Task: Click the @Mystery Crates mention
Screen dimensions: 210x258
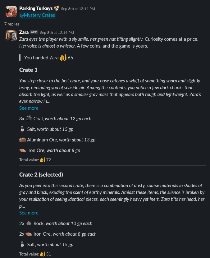Action: [37, 15]
